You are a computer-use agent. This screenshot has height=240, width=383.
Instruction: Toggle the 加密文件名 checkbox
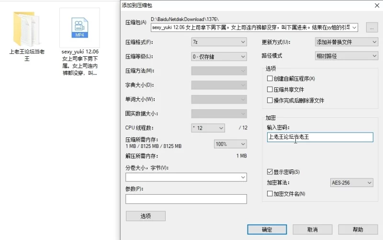270,194
